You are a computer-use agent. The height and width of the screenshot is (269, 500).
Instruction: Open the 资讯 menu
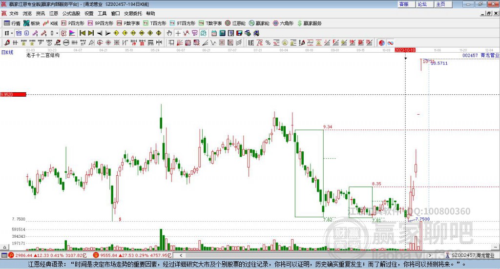pyautogui.click(x=41, y=13)
